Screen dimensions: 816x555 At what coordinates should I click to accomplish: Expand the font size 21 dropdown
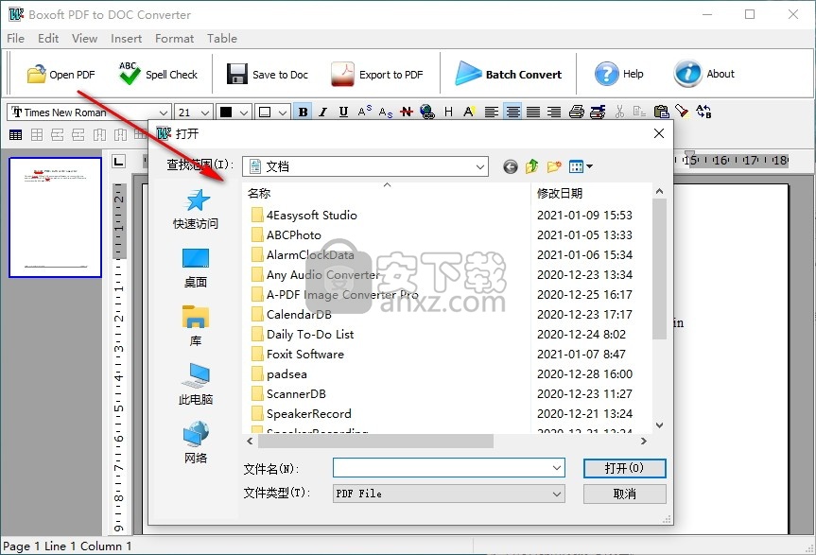pos(205,113)
